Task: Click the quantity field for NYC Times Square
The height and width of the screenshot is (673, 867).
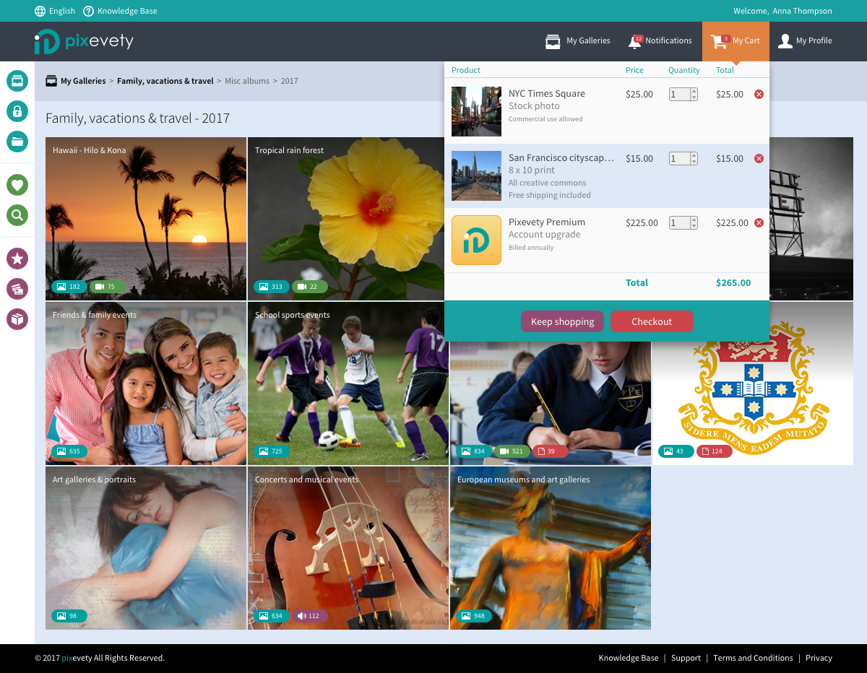Action: tap(679, 94)
